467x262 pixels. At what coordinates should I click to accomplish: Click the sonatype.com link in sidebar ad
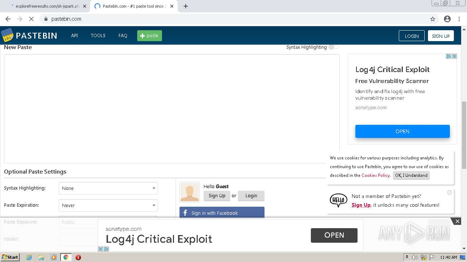pyautogui.click(x=371, y=107)
